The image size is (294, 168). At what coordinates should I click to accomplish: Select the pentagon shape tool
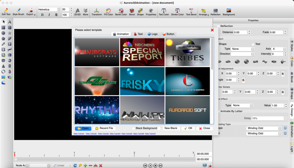pos(3,38)
